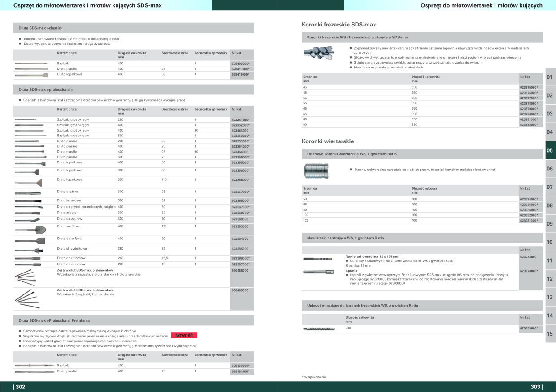Select catalog number 623034000*
Image resolution: width=556 pixels, height=392 pixels.
(x=529, y=199)
